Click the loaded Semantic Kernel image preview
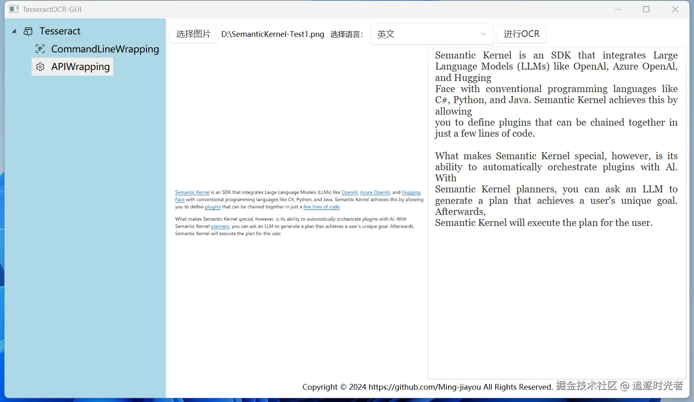The image size is (694, 402). click(299, 213)
